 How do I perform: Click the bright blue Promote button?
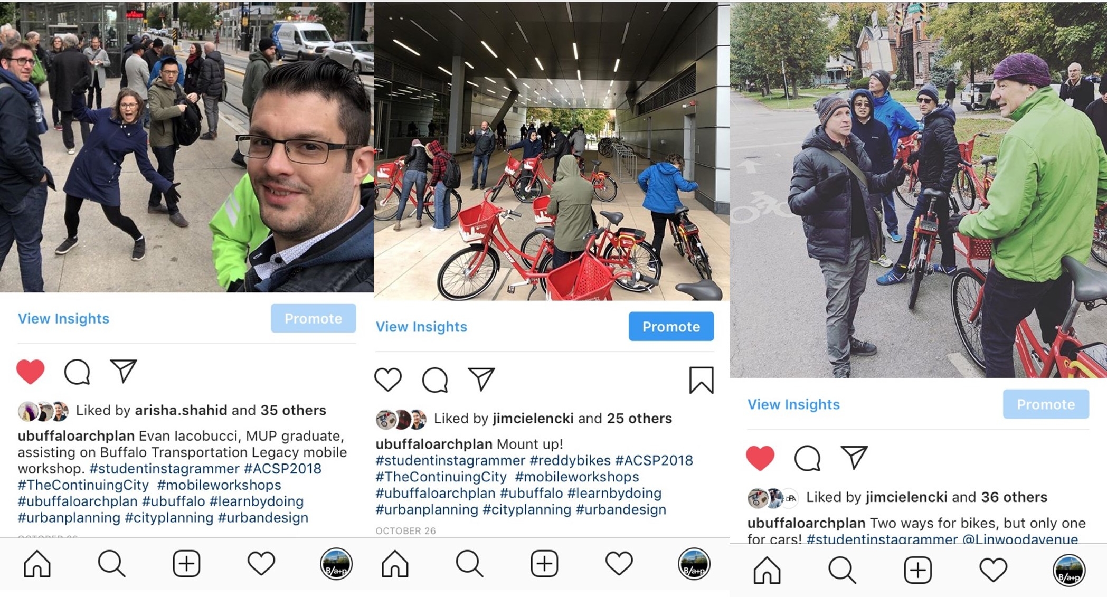point(671,327)
